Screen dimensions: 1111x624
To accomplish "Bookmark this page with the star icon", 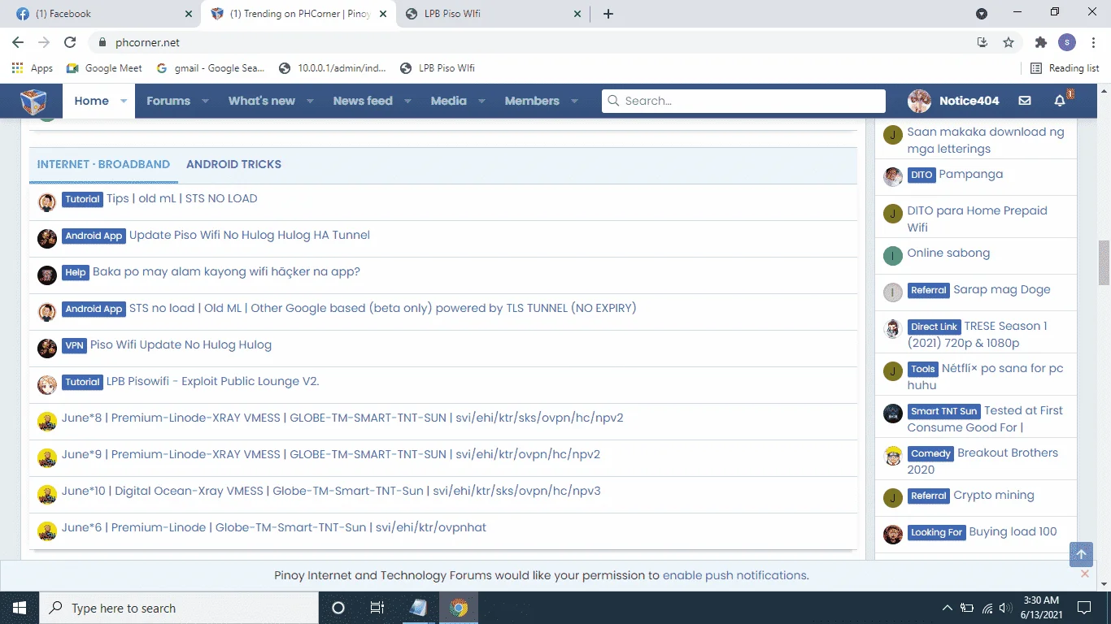I will click(x=1009, y=42).
